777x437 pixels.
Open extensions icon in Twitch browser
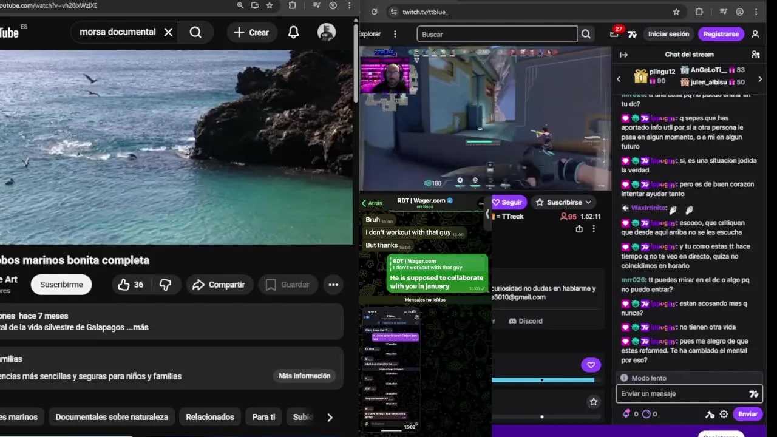coord(699,12)
